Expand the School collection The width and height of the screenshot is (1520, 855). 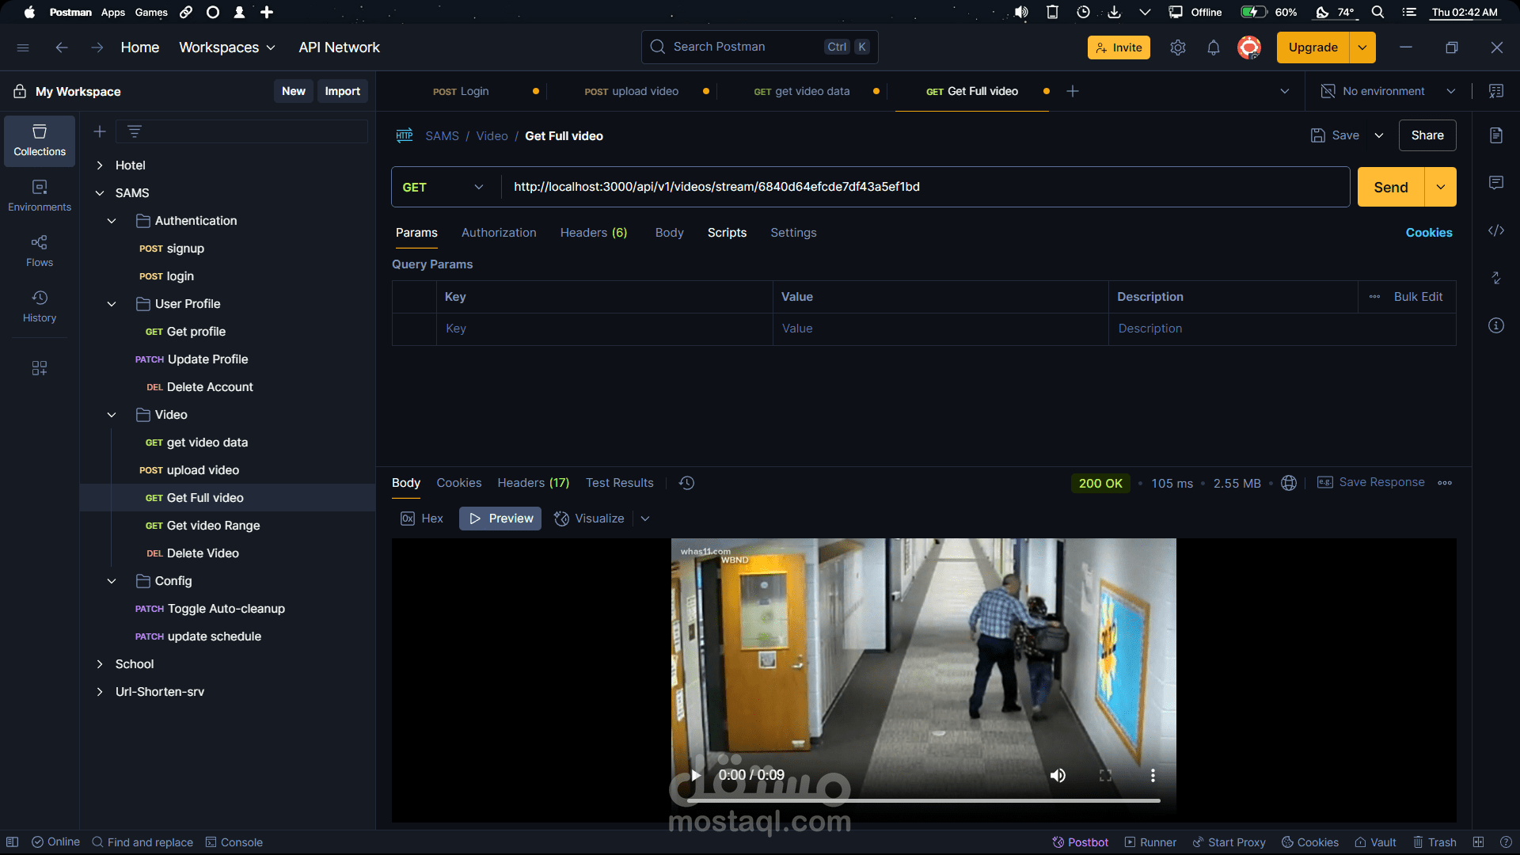pyautogui.click(x=100, y=664)
